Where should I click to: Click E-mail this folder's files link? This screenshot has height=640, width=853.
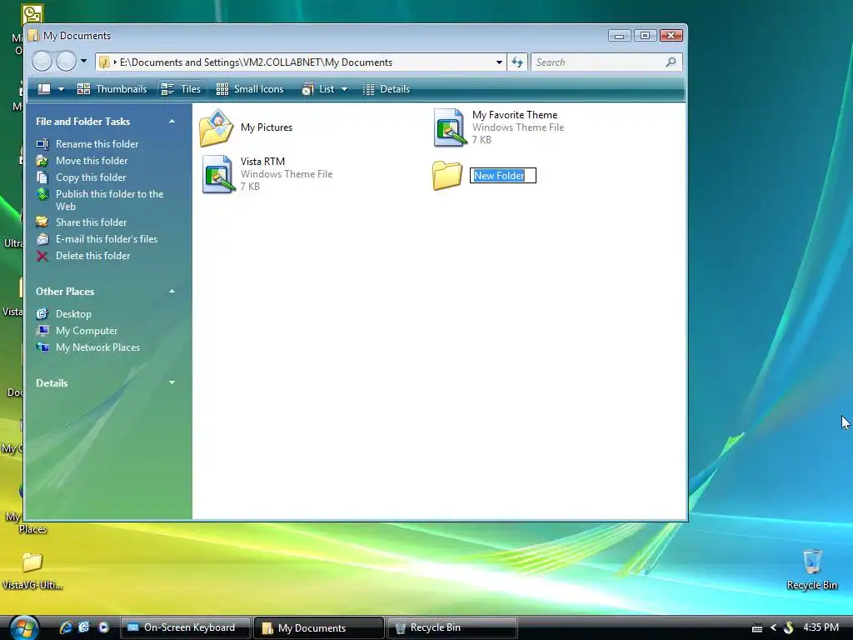[107, 239]
